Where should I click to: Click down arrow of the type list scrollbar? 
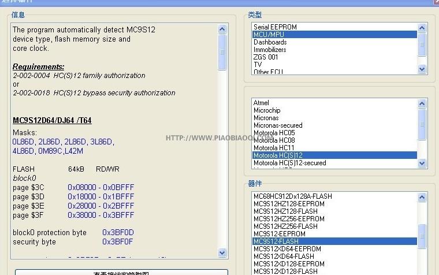pyautogui.click(x=422, y=69)
